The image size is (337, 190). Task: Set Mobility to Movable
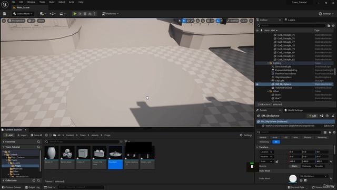click(319, 166)
